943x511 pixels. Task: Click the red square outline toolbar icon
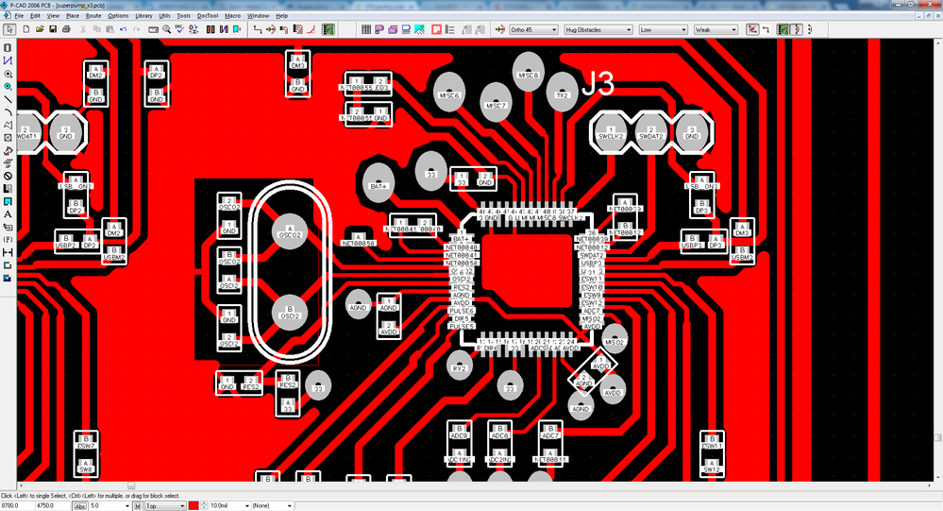[x=437, y=29]
